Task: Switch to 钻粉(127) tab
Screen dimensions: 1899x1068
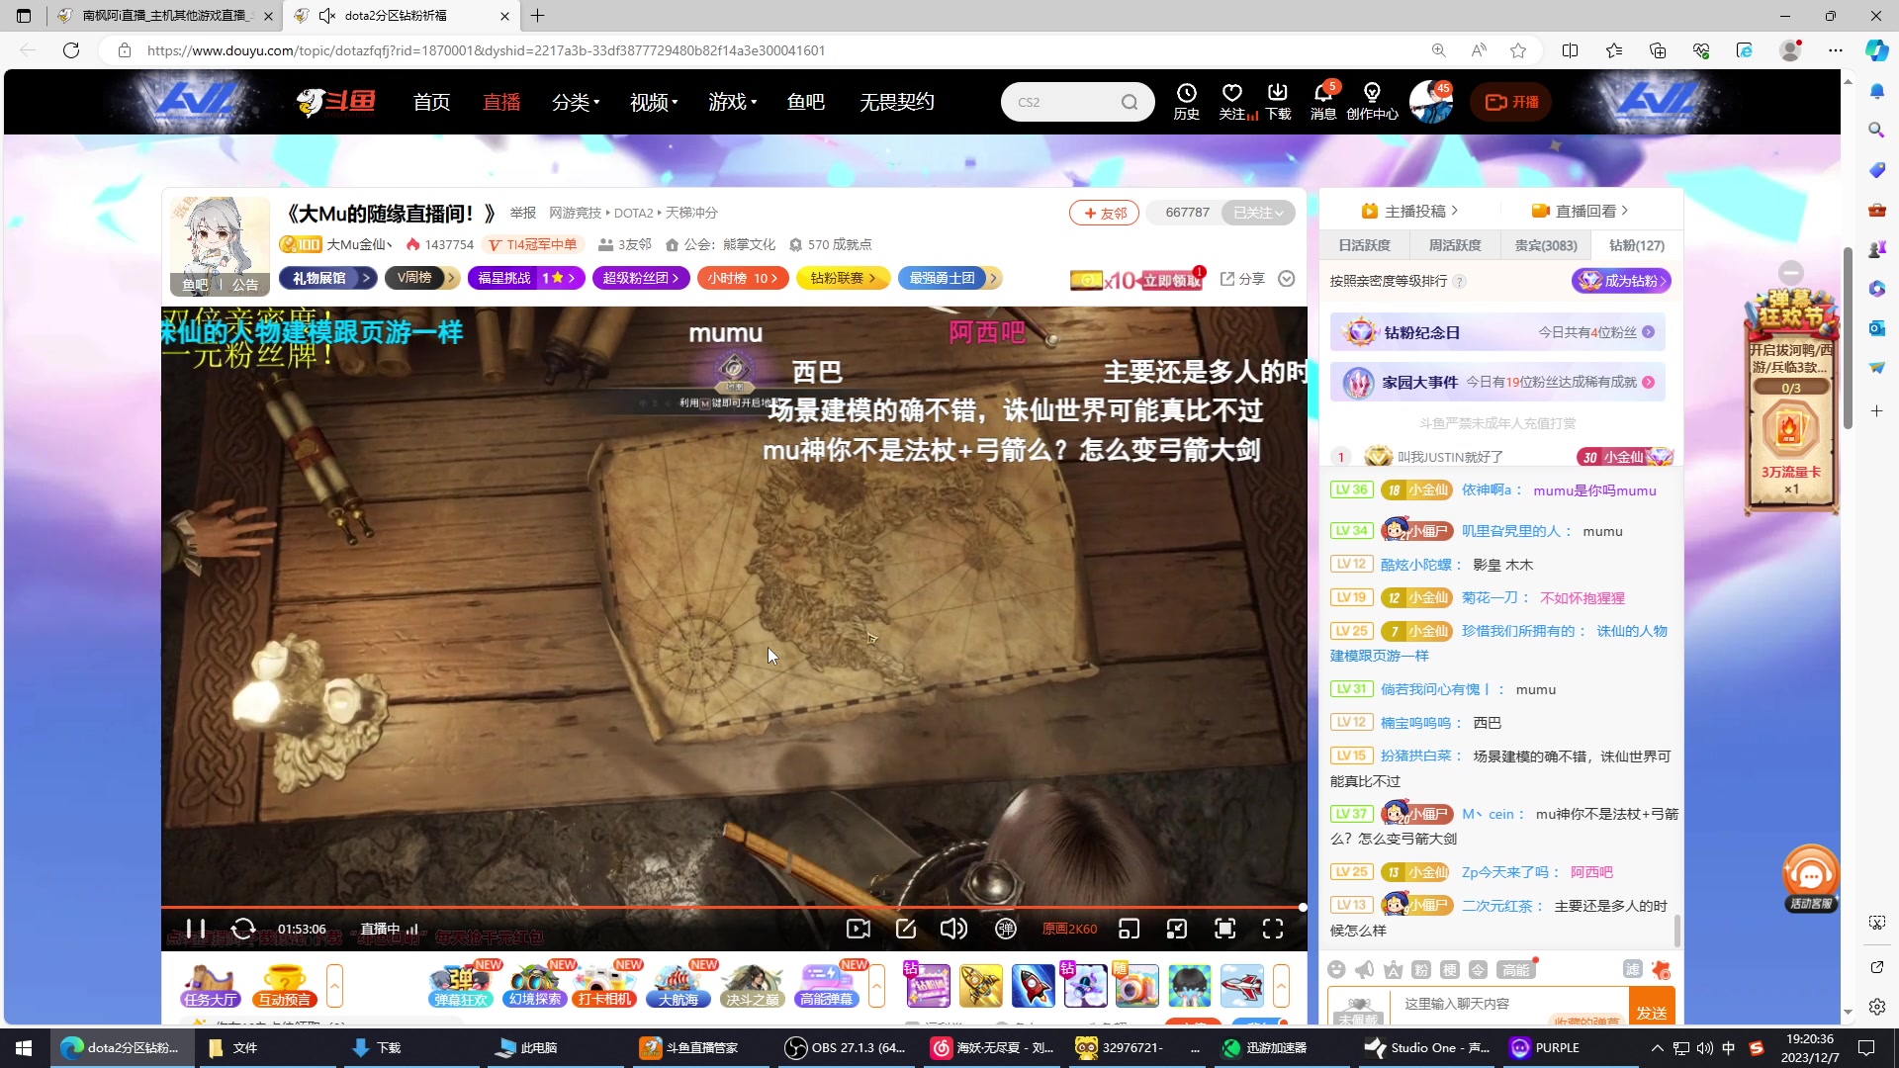Action: [1637, 245]
